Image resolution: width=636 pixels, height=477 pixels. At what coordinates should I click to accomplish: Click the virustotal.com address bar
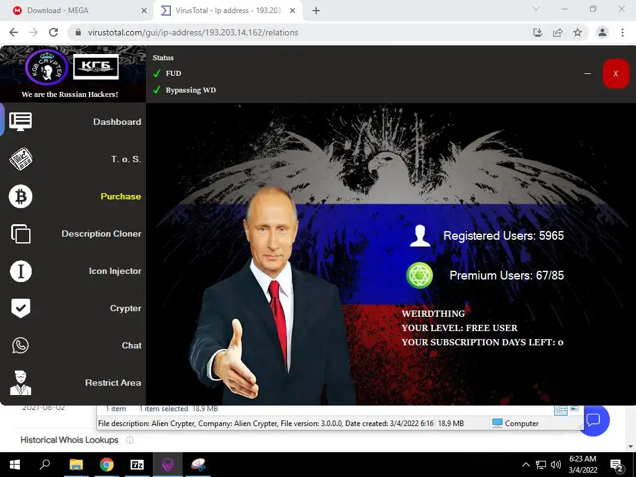[300, 32]
